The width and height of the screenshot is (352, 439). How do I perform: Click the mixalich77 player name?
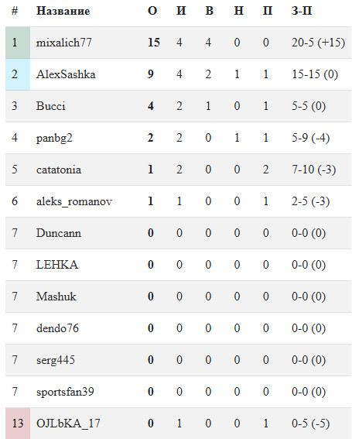pyautogui.click(x=63, y=43)
